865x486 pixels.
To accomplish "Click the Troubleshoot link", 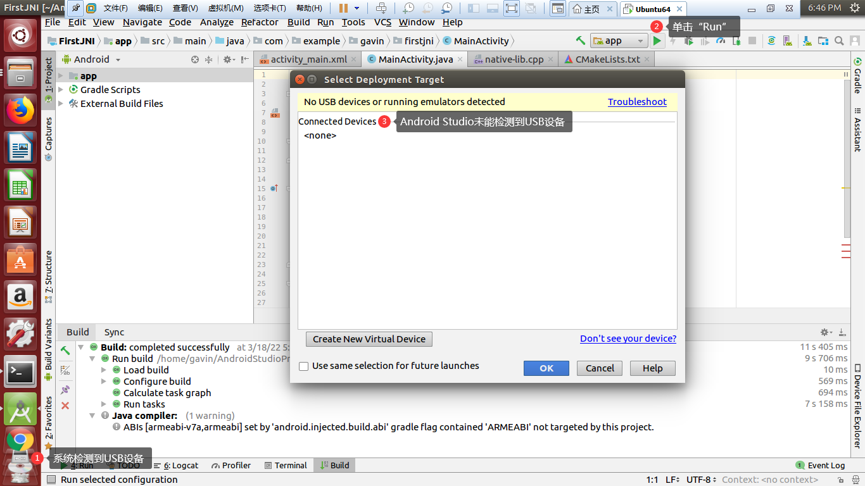I will click(x=637, y=102).
